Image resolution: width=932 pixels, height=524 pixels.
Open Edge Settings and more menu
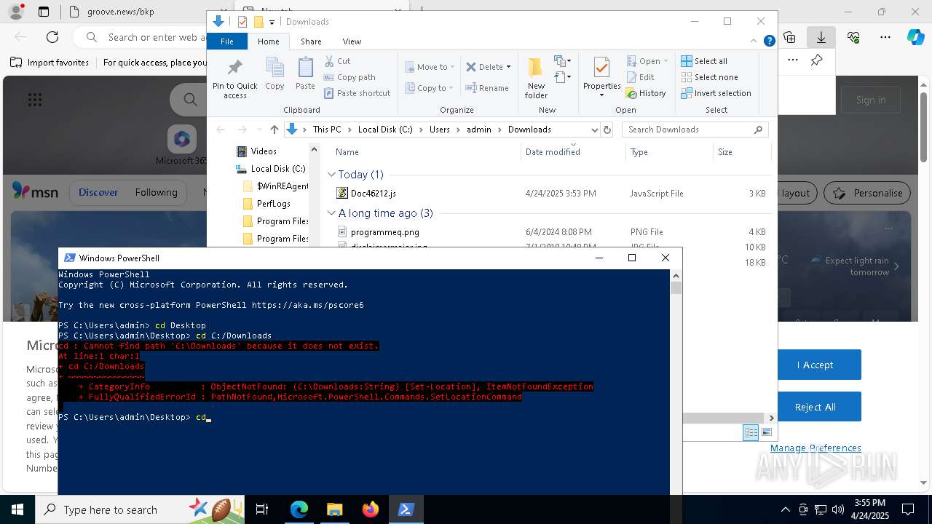885,37
